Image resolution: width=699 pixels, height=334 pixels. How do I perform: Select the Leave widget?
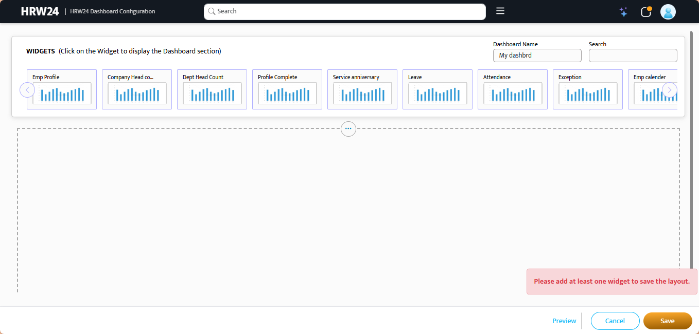coord(438,90)
